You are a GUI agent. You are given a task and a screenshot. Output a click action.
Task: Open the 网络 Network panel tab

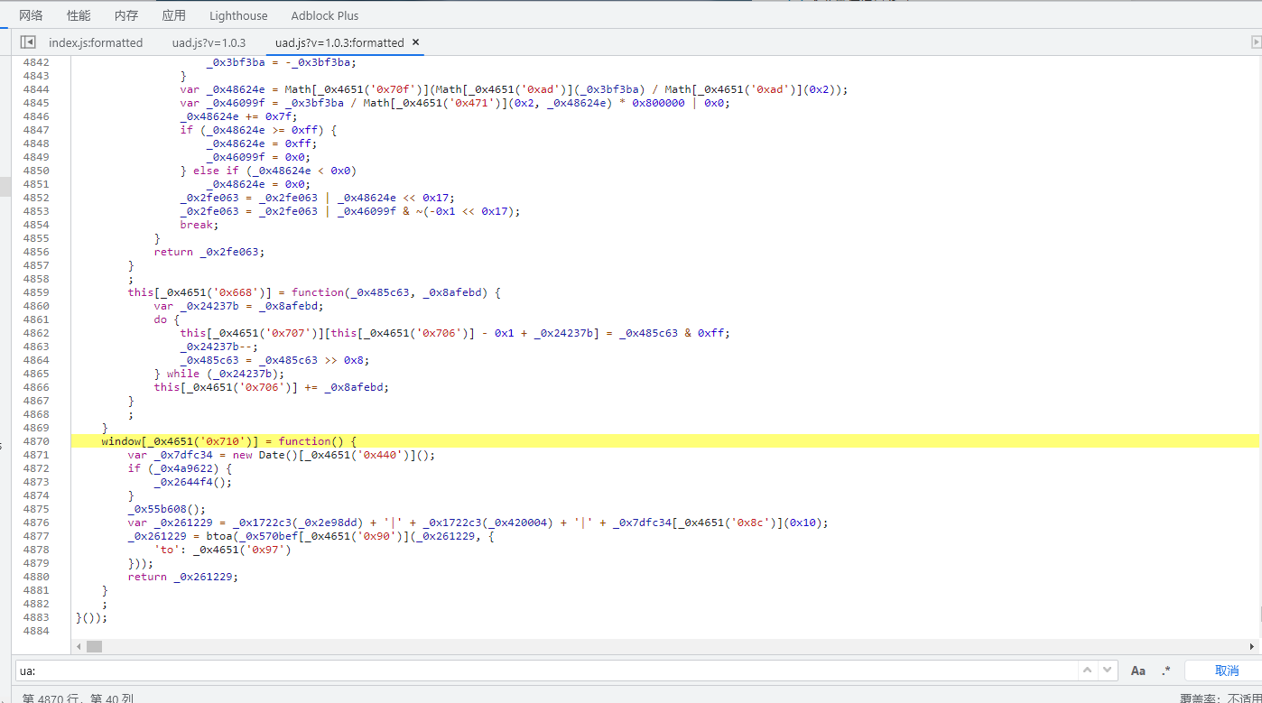31,15
